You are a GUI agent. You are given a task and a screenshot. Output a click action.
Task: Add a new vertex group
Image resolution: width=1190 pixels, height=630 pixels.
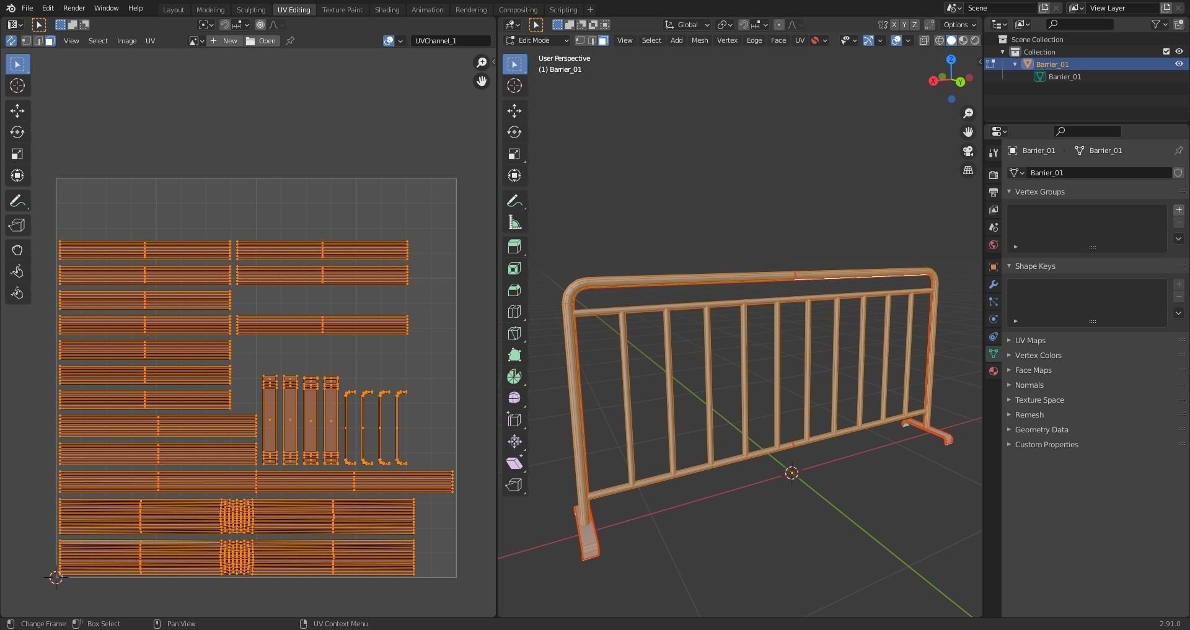pyautogui.click(x=1179, y=210)
